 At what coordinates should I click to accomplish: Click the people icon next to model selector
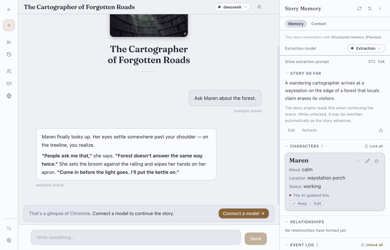click(259, 7)
